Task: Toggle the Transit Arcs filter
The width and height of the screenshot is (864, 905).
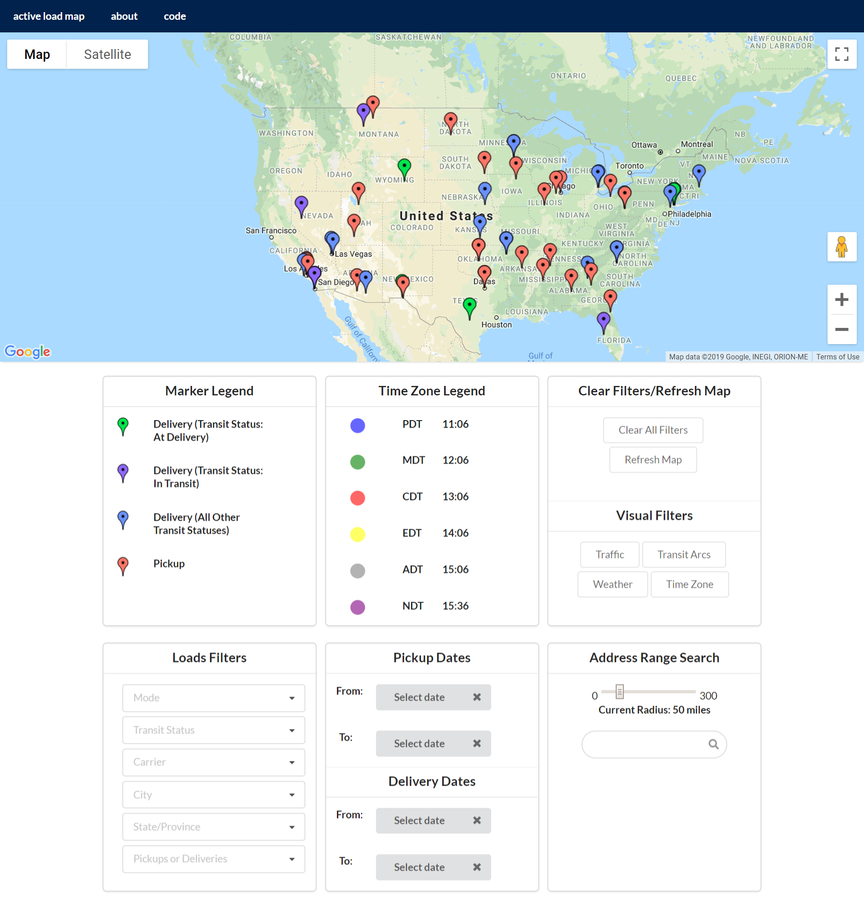Action: [x=684, y=555]
